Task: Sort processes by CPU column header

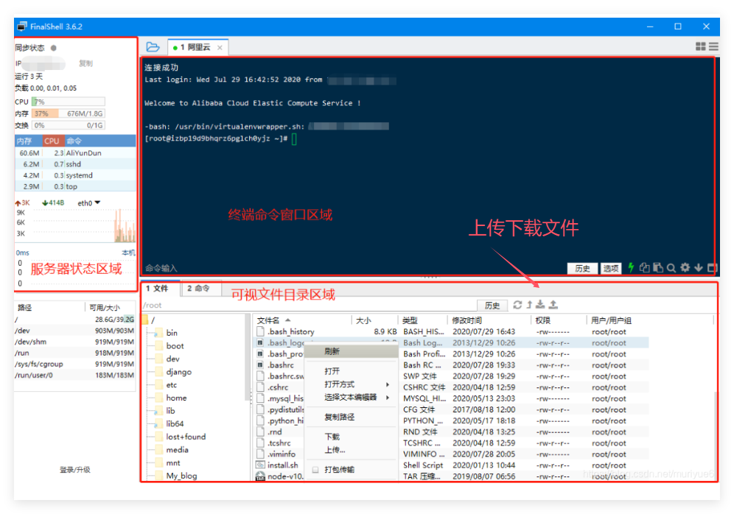Action: (53, 141)
